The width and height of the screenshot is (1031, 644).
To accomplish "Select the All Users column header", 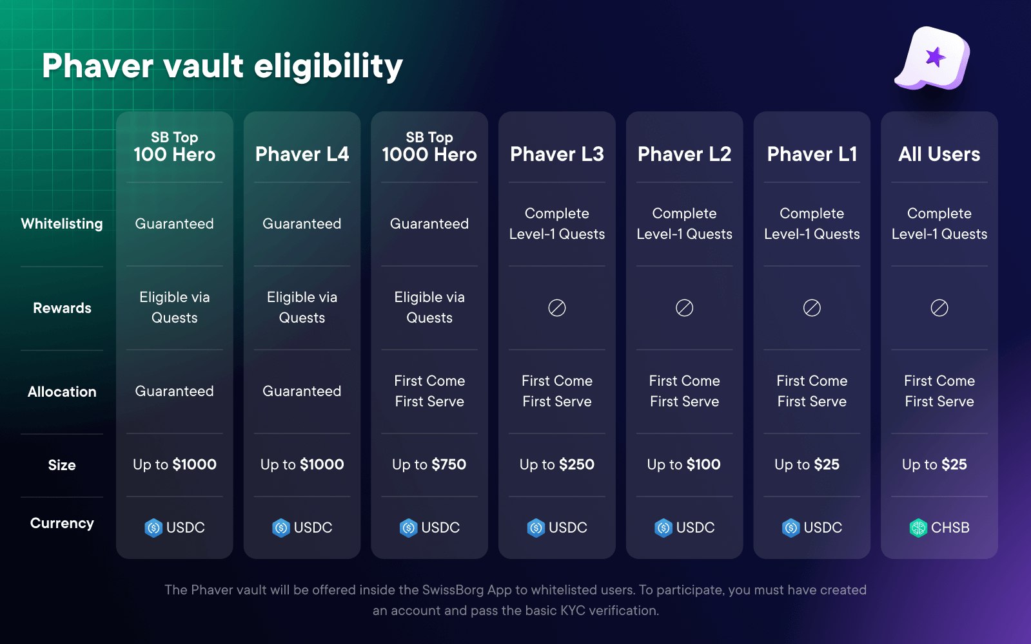I will [x=939, y=154].
